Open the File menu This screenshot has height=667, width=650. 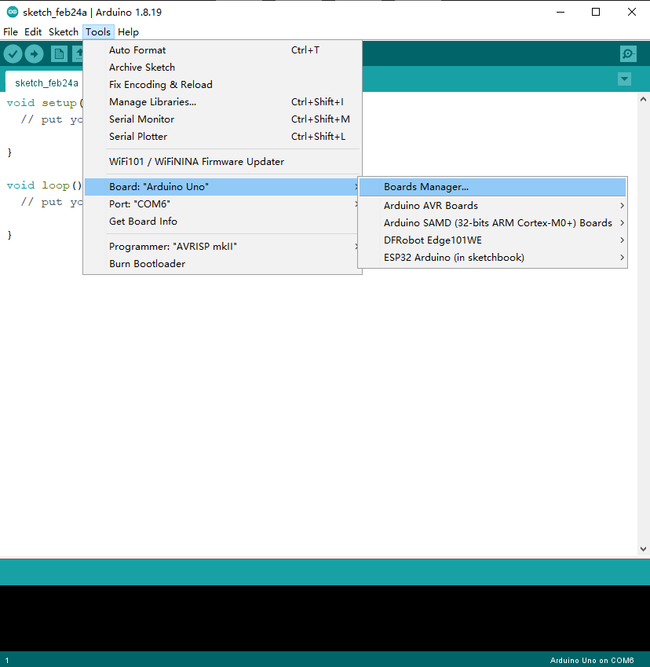coord(11,32)
